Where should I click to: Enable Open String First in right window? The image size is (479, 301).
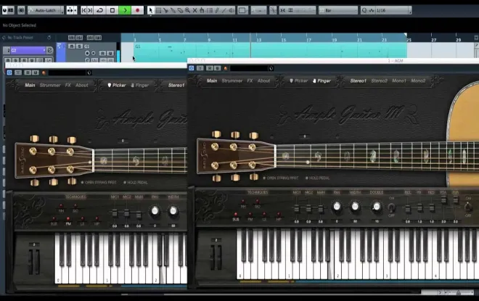(281, 178)
